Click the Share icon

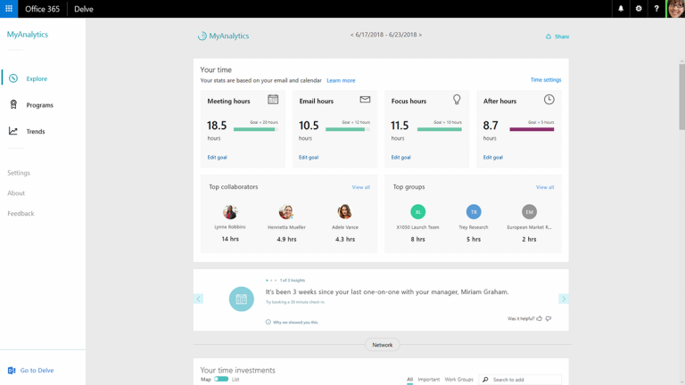click(x=549, y=37)
